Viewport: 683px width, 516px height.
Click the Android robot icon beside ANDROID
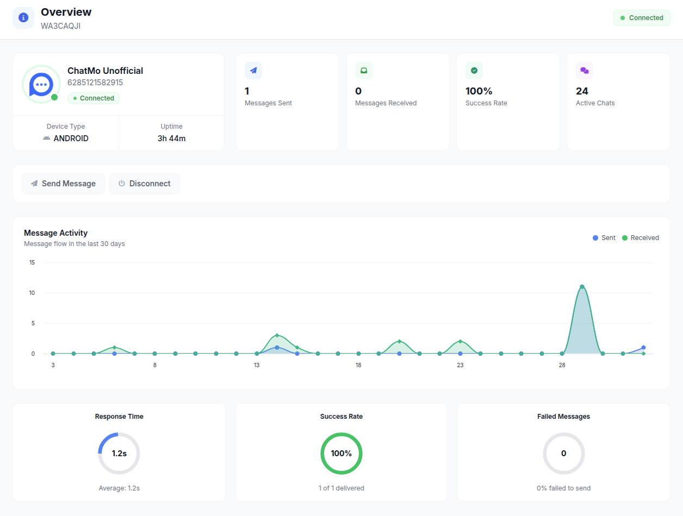click(47, 139)
